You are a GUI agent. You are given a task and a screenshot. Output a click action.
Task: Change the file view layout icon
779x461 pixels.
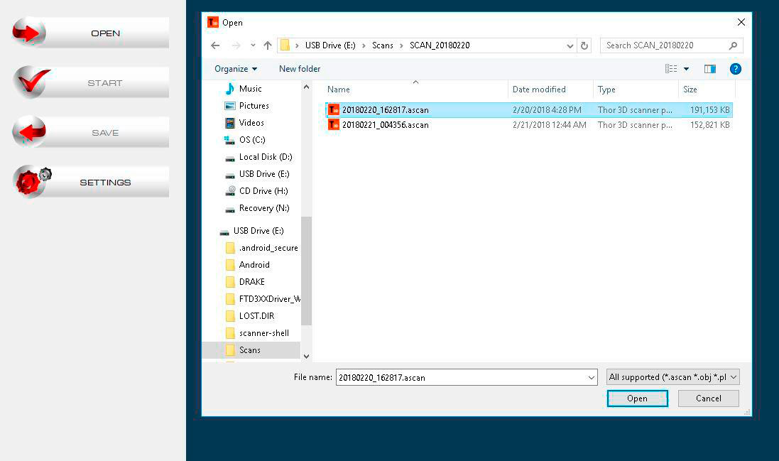(x=671, y=69)
